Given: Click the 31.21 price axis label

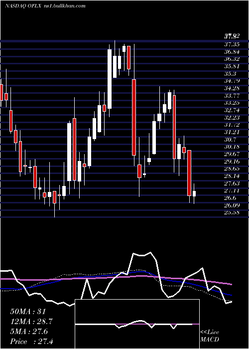Looking at the screenshot, I should (x=232, y=132).
